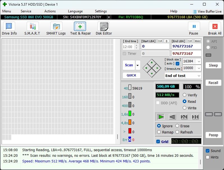Enable the Hints checkbox
224x170 pixels.
(208, 157)
